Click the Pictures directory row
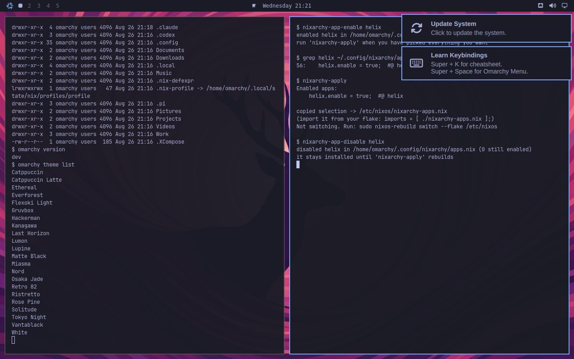The image size is (574, 359). (96, 111)
